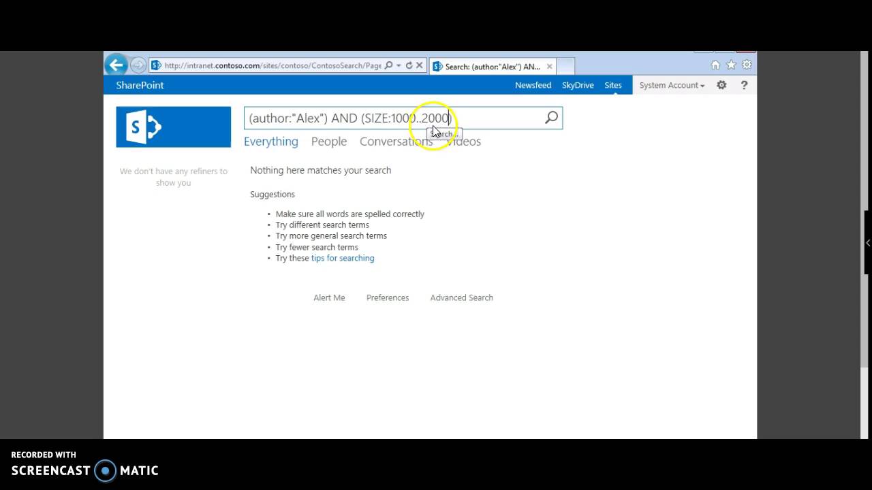Click the refresh page icon
872x490 pixels.
click(x=409, y=65)
